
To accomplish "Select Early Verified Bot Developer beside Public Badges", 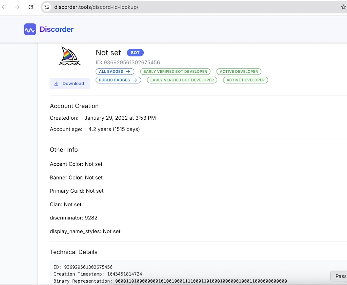I will point(182,80).
